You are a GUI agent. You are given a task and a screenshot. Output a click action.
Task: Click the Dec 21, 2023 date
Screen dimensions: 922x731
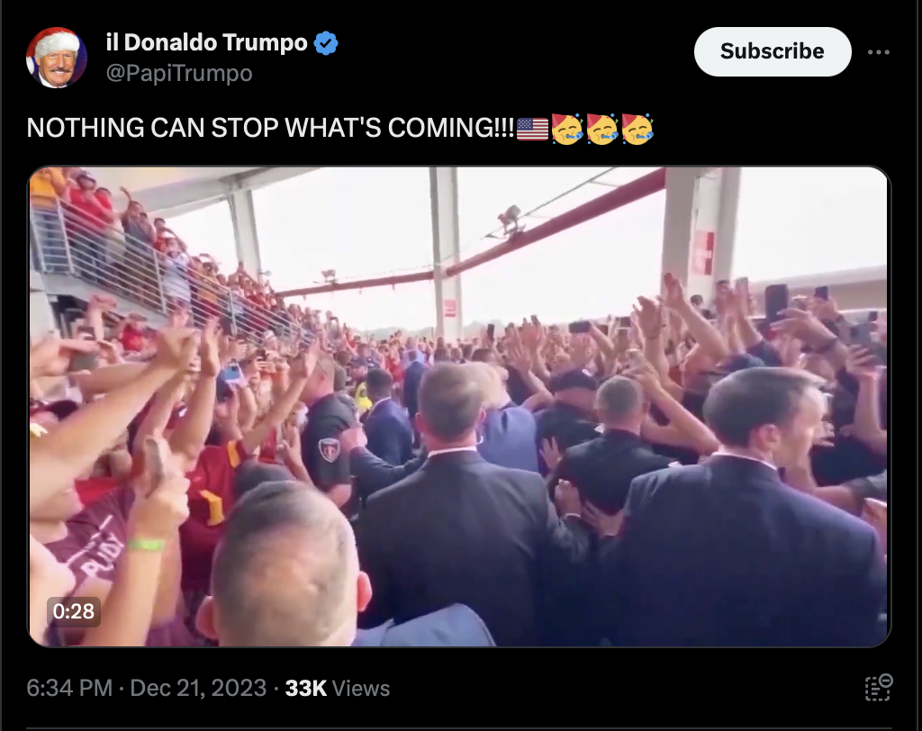[x=198, y=688]
